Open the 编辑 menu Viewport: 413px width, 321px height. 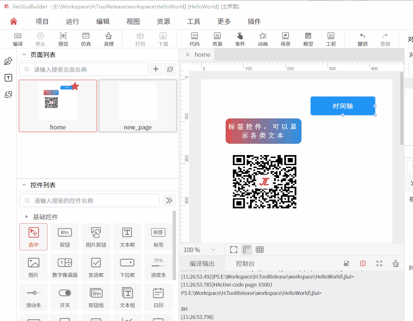(x=103, y=21)
